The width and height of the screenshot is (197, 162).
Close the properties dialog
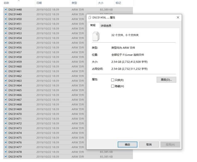178,17
